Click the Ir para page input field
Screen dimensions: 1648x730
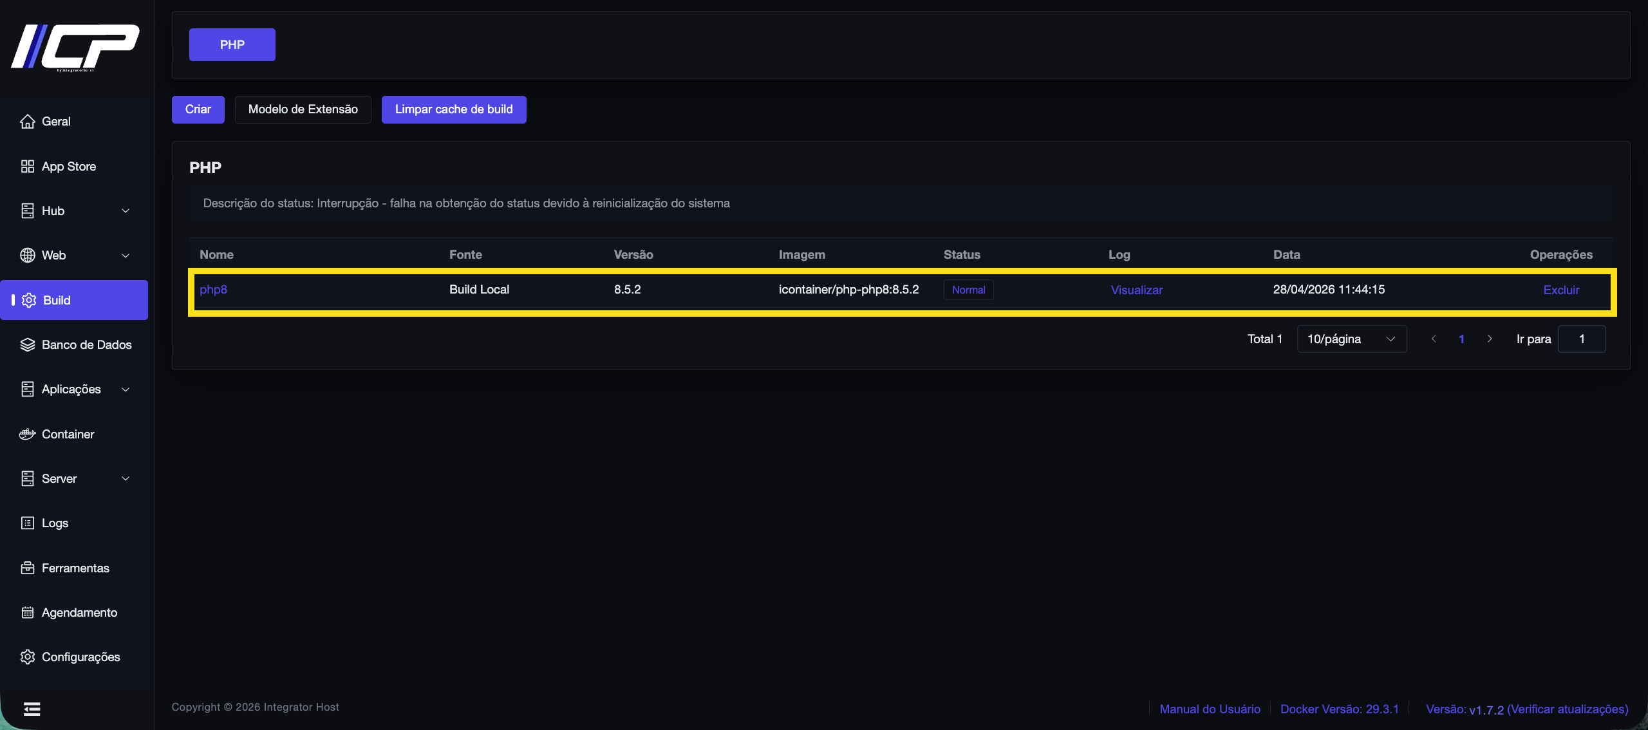point(1582,339)
